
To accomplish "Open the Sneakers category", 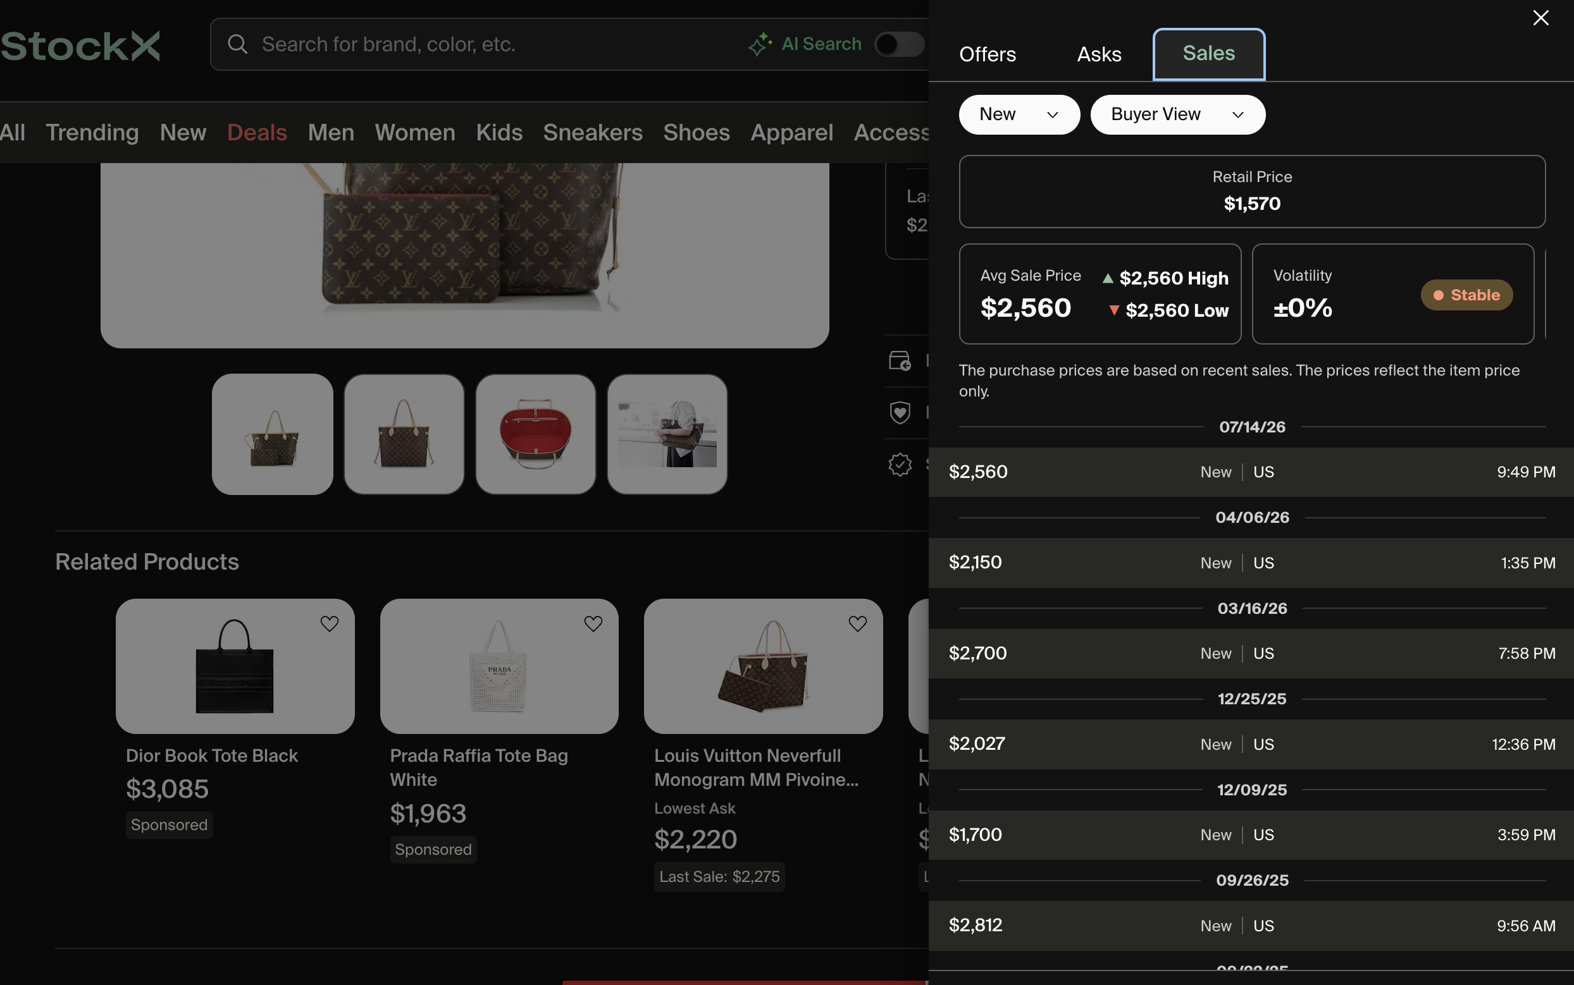I will click(593, 132).
